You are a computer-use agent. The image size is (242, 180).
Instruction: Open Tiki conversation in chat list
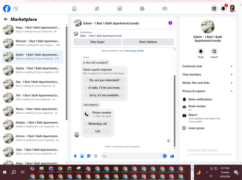pyautogui.click(x=33, y=97)
